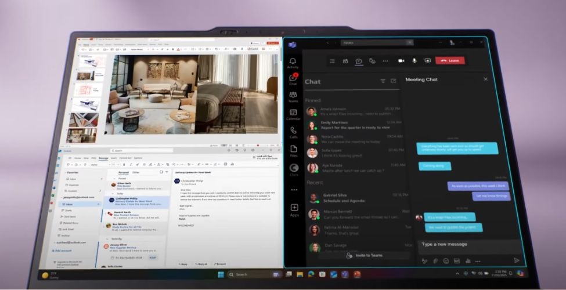Toggle the camera in Teams meeting

click(x=401, y=60)
